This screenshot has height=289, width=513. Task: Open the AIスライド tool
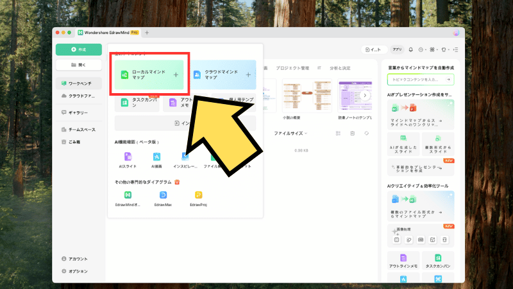[128, 160]
